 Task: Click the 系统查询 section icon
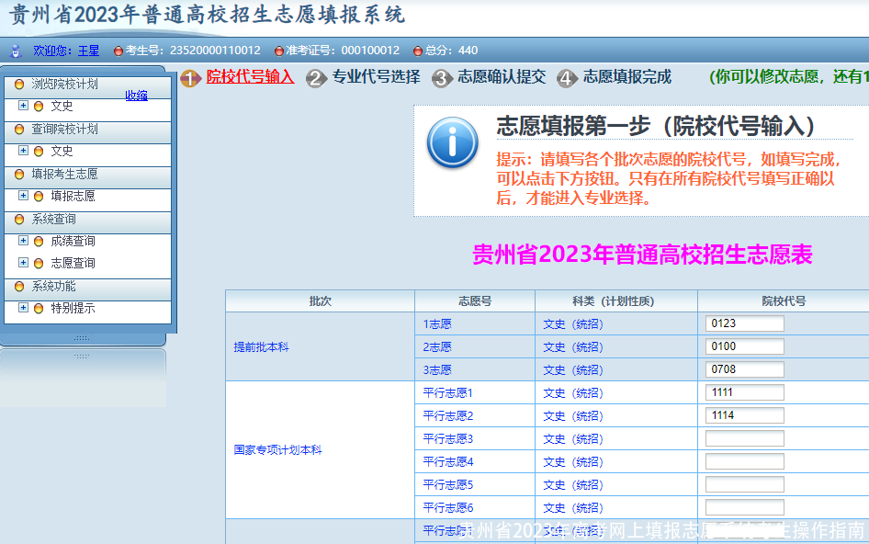coord(18,221)
